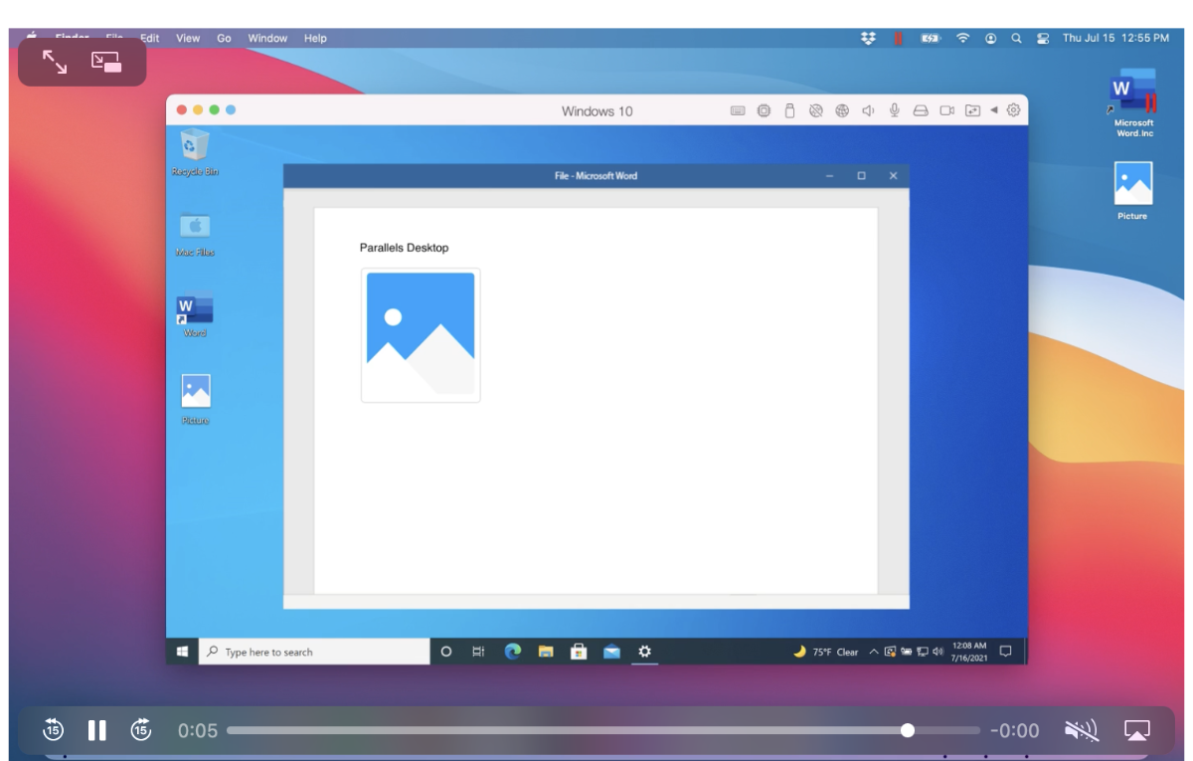Open the shared folders icon in Parallels toolbar
Image resolution: width=1193 pixels, height=761 pixels.
972,110
